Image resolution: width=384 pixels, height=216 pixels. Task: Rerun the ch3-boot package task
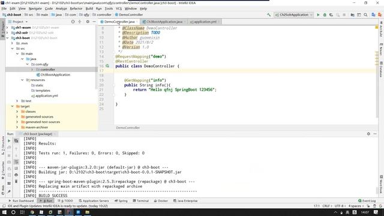(9, 141)
